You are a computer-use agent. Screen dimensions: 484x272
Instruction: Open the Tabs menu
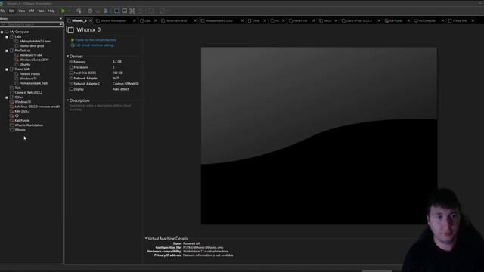click(41, 11)
